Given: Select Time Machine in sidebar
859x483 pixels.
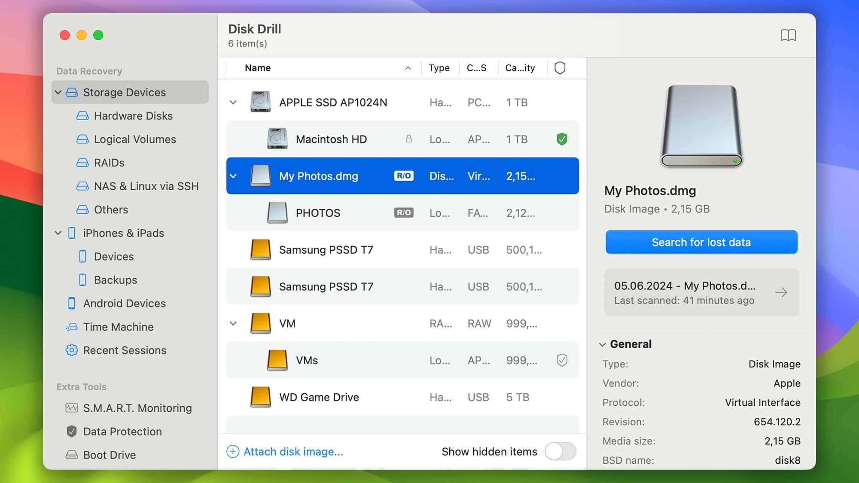Looking at the screenshot, I should [x=118, y=327].
